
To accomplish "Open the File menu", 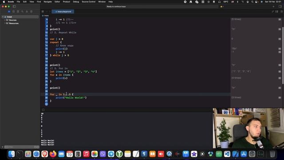I will pos(18,2).
